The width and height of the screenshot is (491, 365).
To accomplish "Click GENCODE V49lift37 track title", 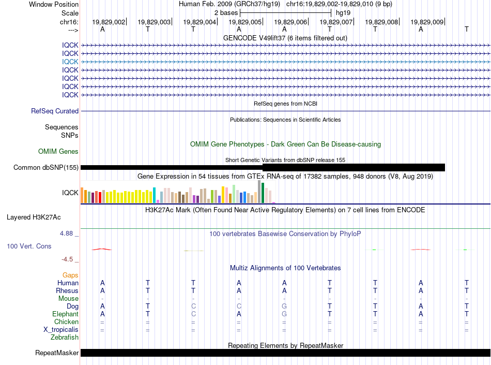I will tap(285, 38).
